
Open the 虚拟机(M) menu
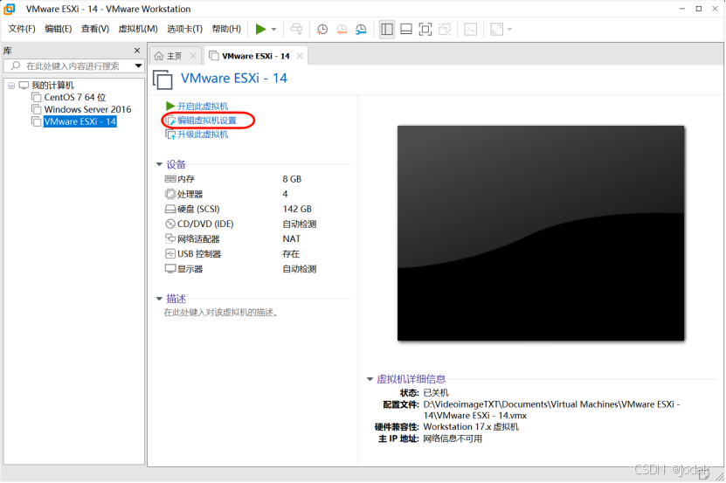pos(138,29)
